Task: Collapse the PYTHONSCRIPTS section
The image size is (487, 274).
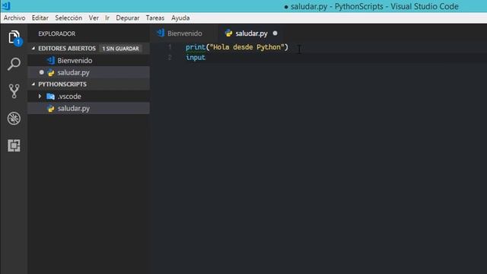Action: point(33,84)
